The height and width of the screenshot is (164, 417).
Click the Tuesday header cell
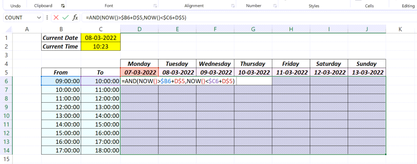[x=177, y=64]
